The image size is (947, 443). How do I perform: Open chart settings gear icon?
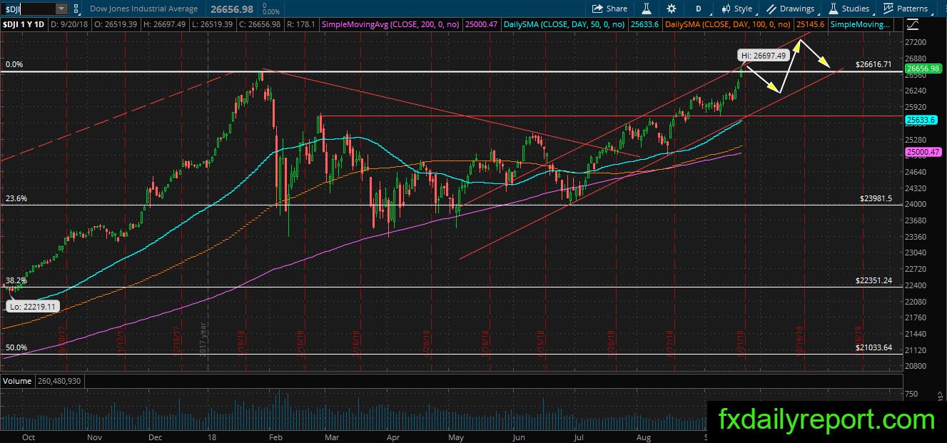click(672, 9)
